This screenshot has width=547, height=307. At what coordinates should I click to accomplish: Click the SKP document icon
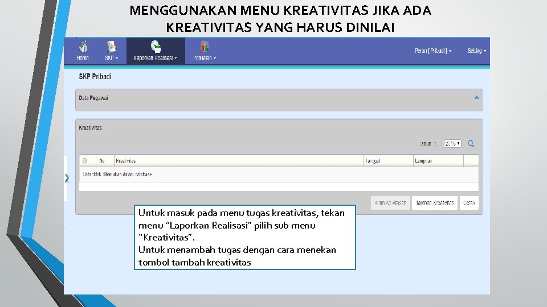click(111, 47)
